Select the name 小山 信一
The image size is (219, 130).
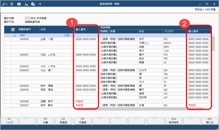coord(46,70)
